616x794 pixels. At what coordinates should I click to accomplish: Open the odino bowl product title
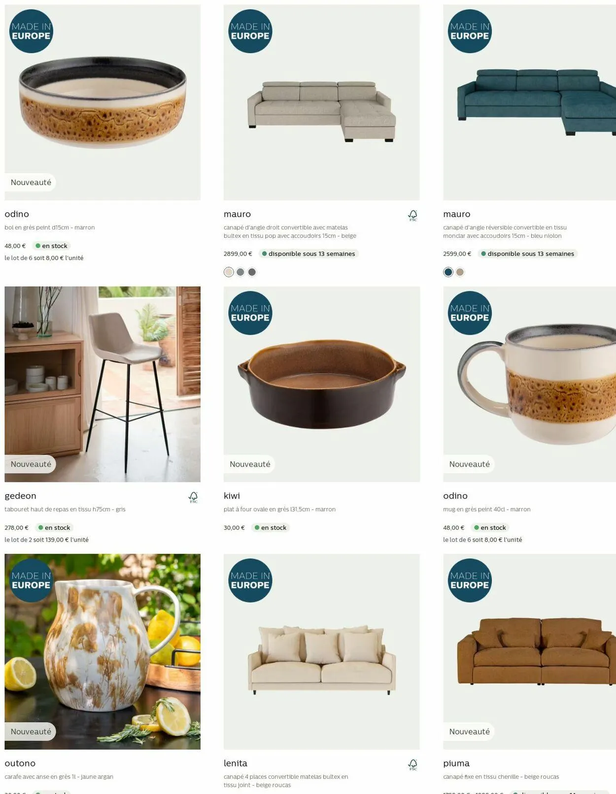click(x=17, y=214)
